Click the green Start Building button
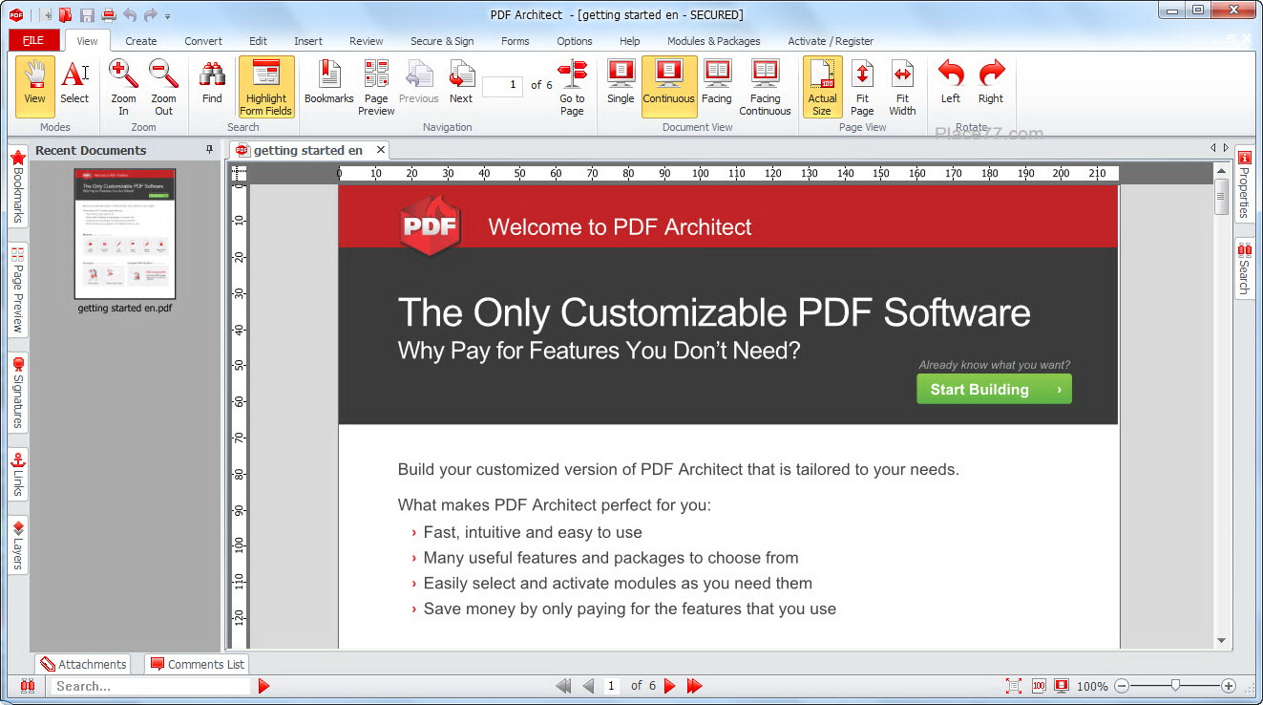This screenshot has width=1263, height=705. 994,389
